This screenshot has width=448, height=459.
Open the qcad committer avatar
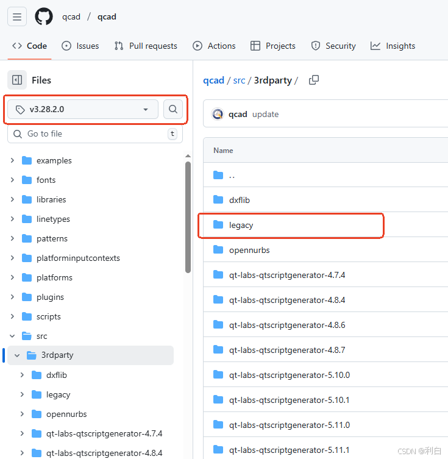tap(218, 114)
